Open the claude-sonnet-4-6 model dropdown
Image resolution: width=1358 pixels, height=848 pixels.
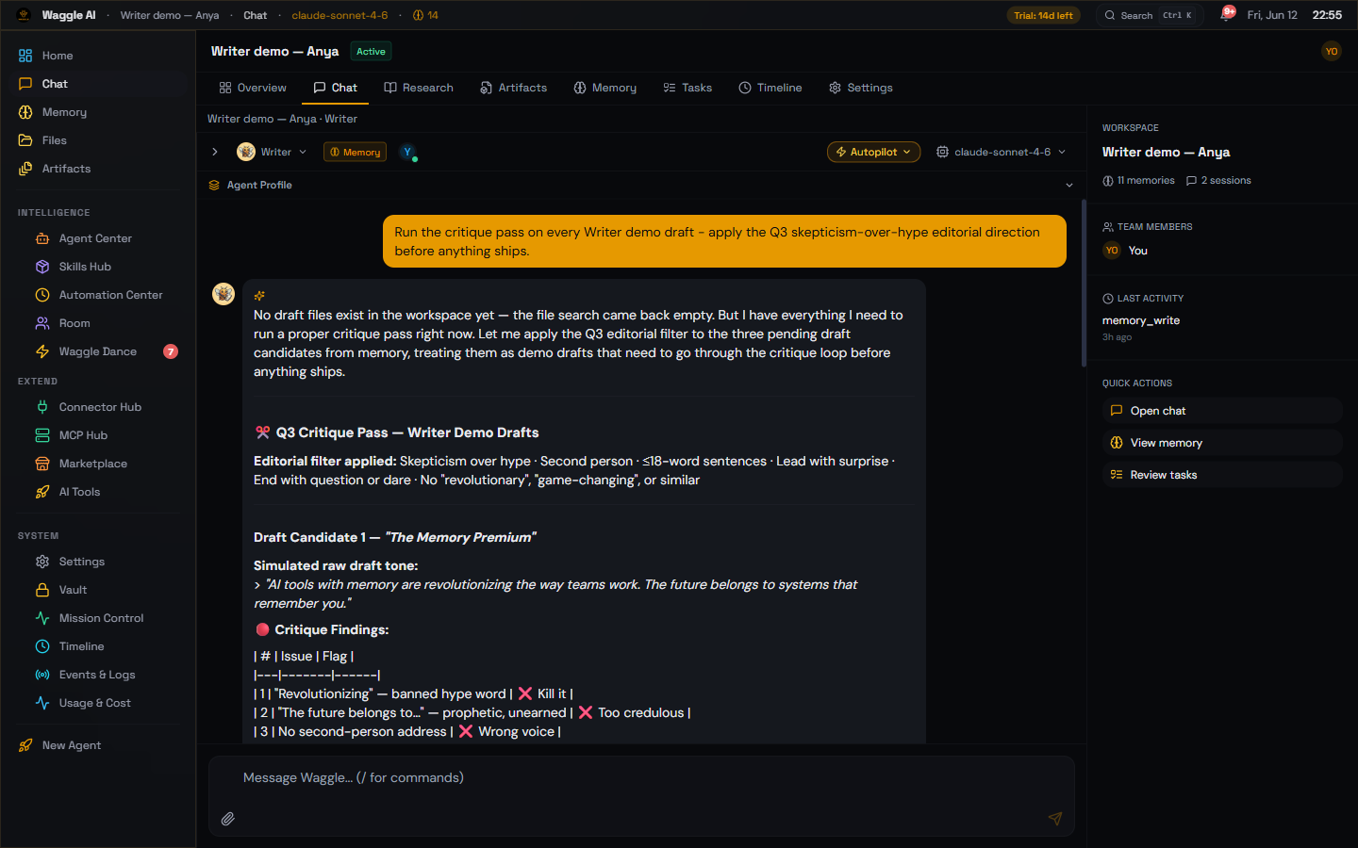(1001, 152)
